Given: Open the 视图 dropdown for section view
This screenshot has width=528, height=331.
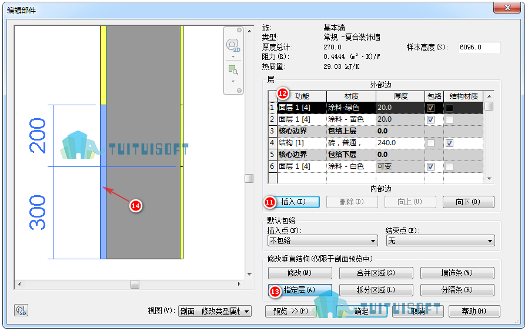Looking at the screenshot, I should 215,311.
